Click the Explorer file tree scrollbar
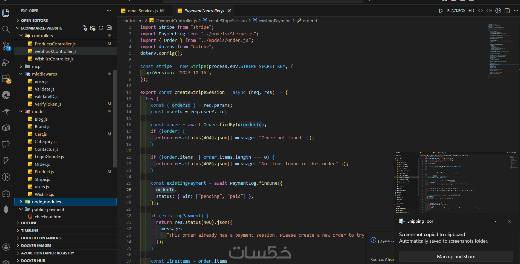This screenshot has width=520, height=264. (115, 118)
